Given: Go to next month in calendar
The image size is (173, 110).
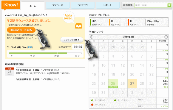Looking at the screenshot, I should (x=166, y=37).
